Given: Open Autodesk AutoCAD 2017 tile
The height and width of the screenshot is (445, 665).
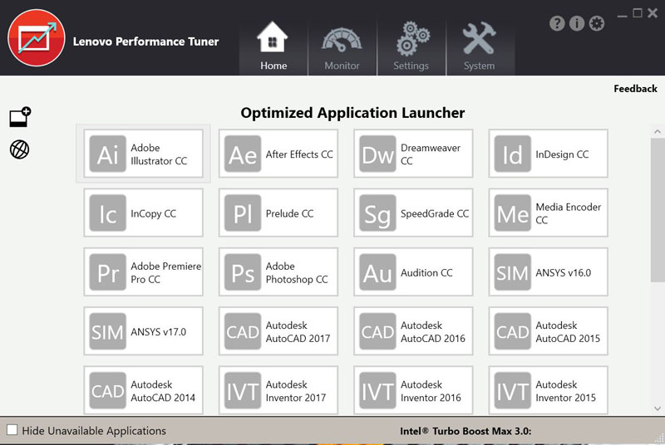Looking at the screenshot, I should click(x=278, y=331).
